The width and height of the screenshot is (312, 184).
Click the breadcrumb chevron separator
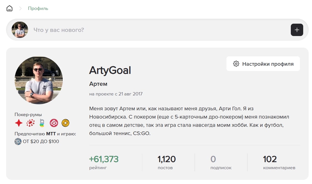pyautogui.click(x=20, y=9)
